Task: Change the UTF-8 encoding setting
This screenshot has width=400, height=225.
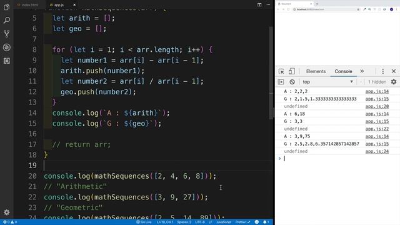Action: click(x=200, y=222)
